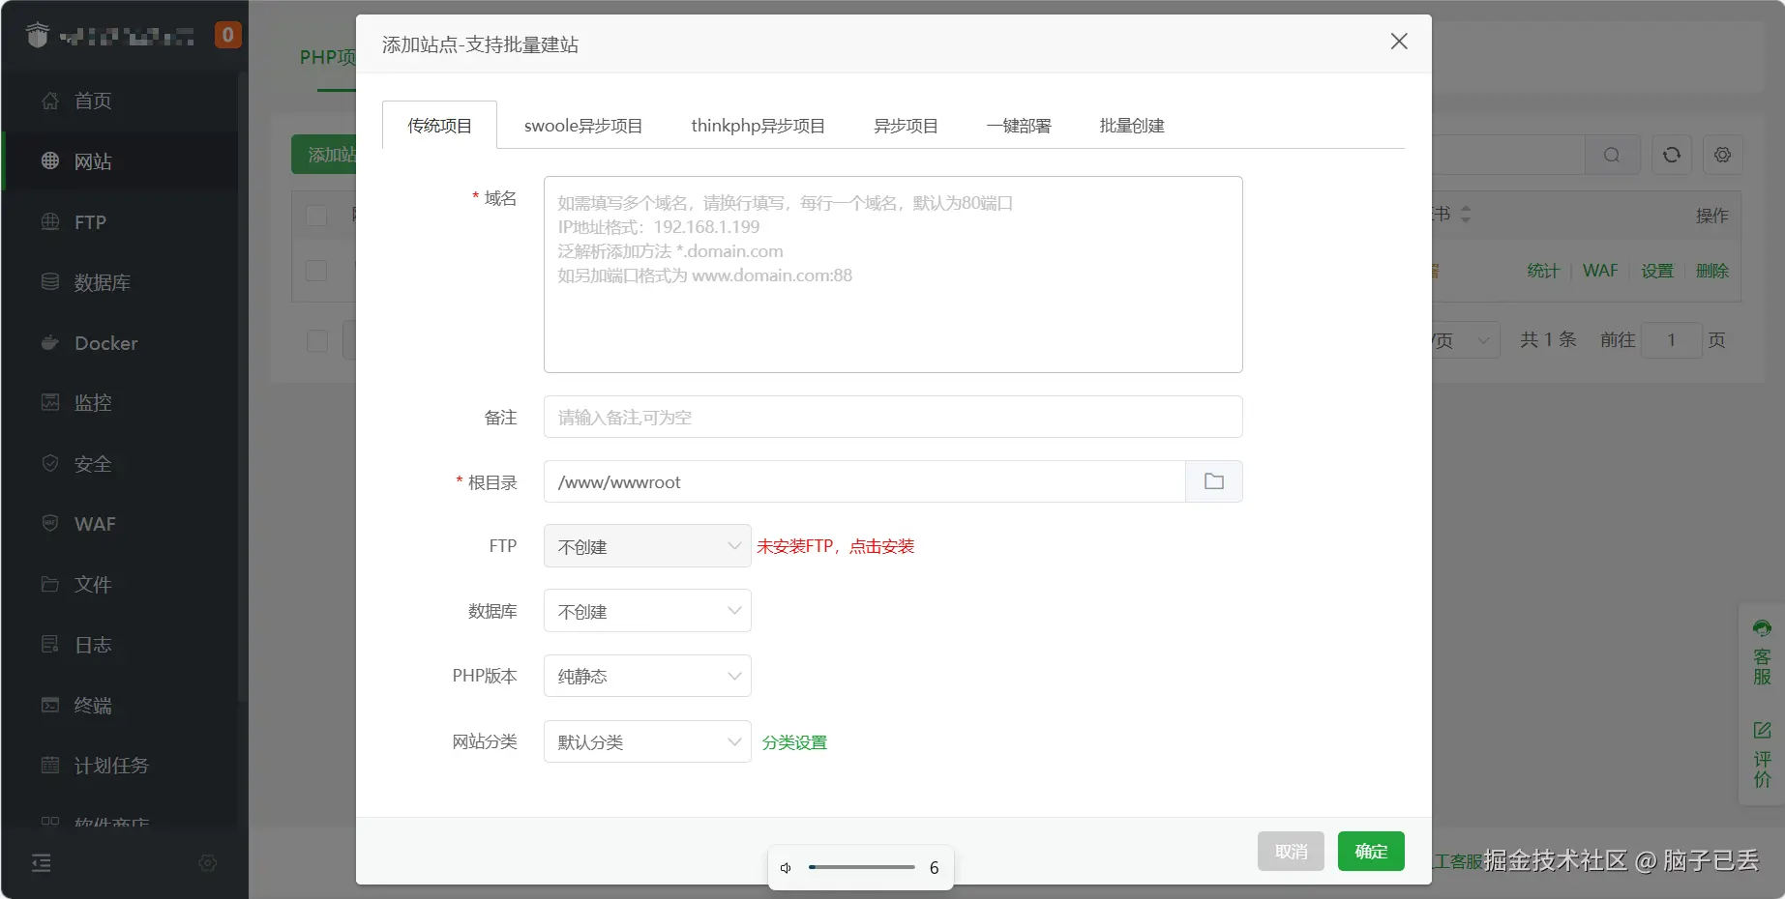
Task: Open the 监控 monitoring panel
Action: pos(92,403)
